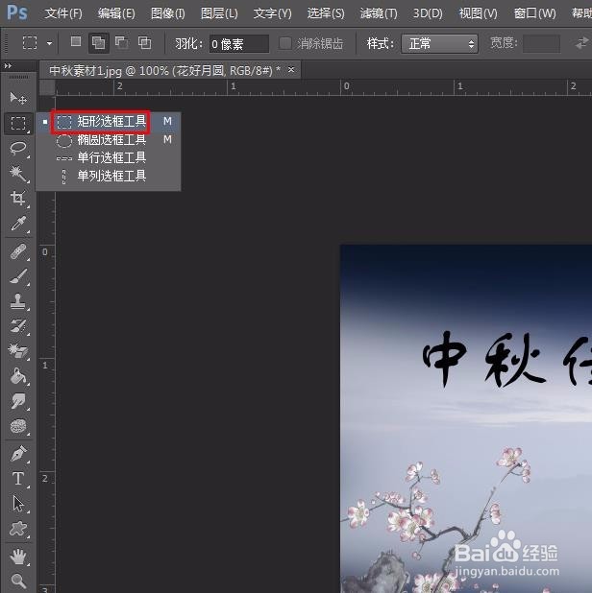Click the ruler origin corner box
Screen dimensions: 592x593
[48, 87]
